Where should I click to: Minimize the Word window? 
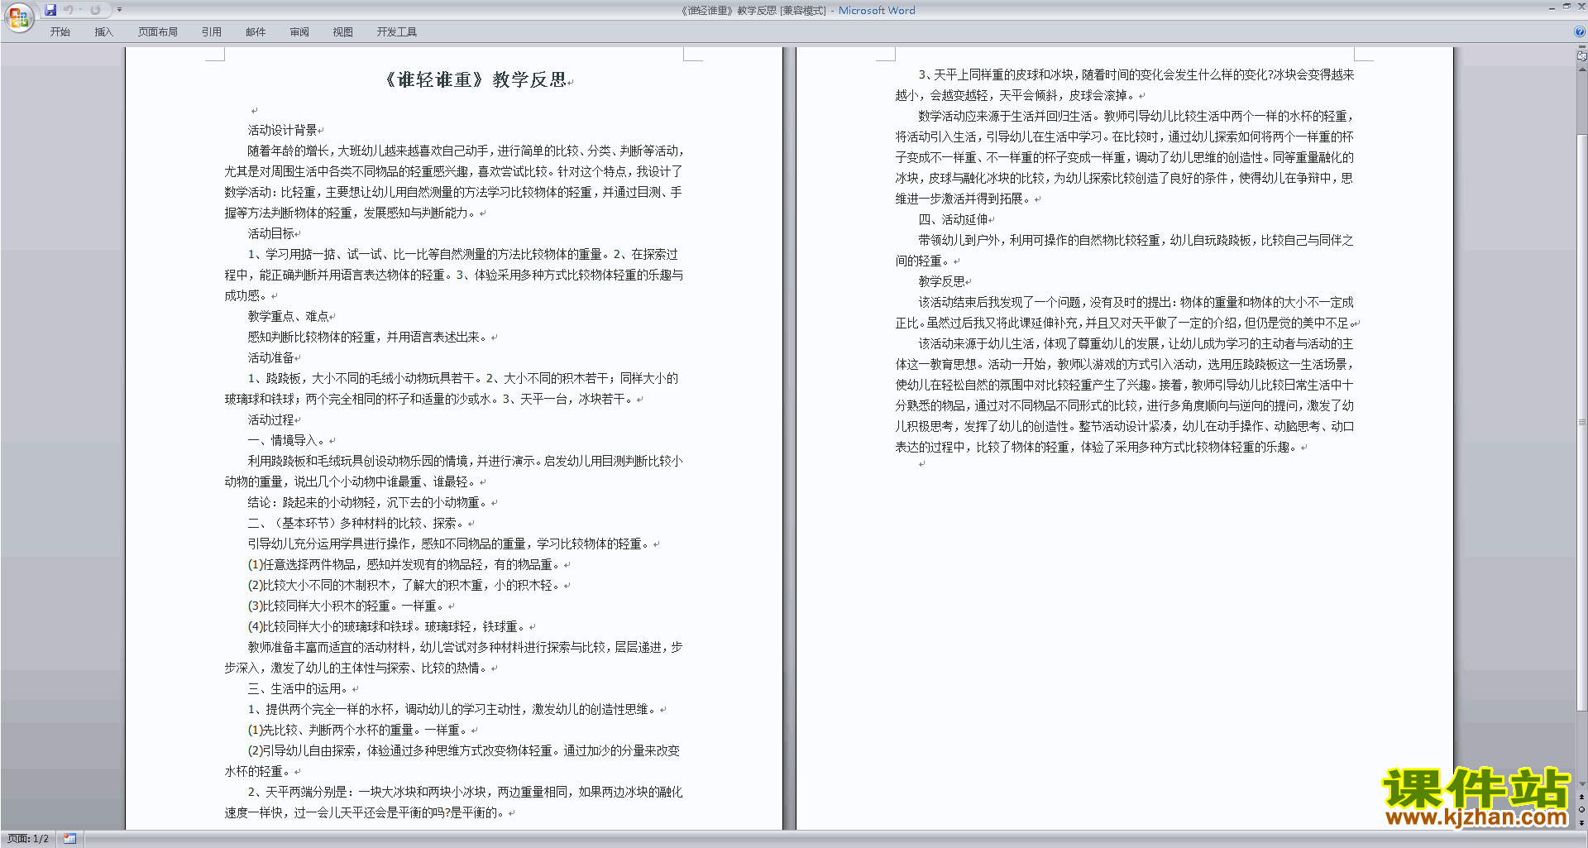[x=1551, y=7]
